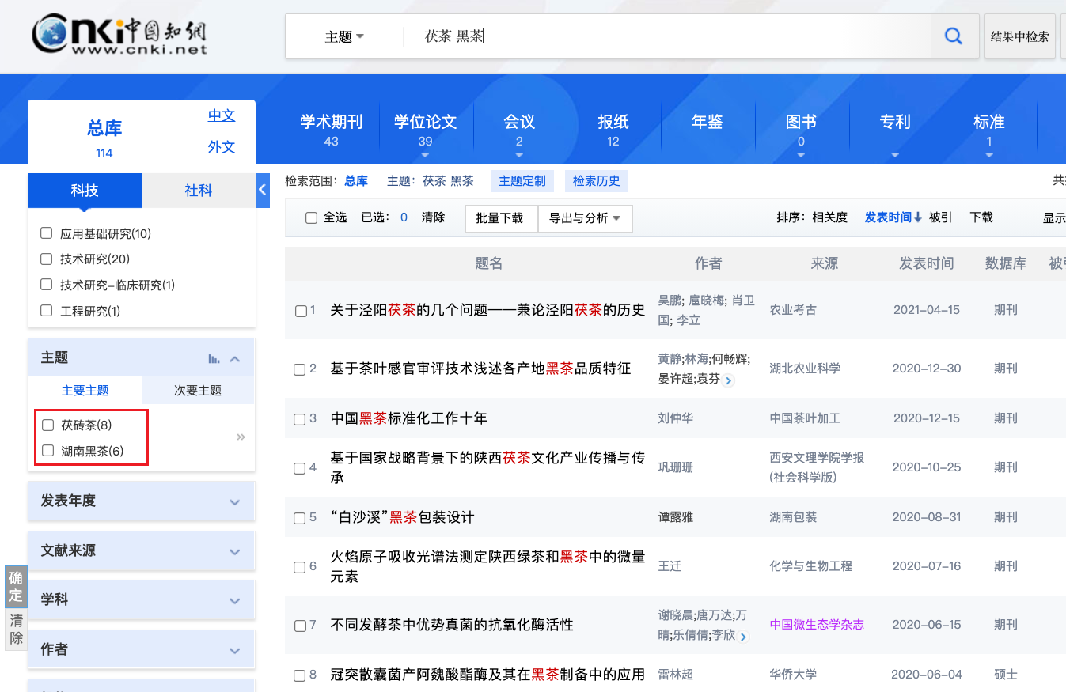Screen dimensions: 1066x692
Task: Click the 确定 confirm side button
Action: point(16,587)
